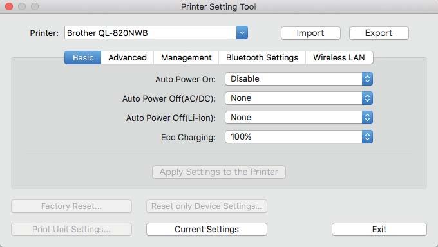The width and height of the screenshot is (438, 247).
Task: Open the Printer selection dropdown arrow
Action: [x=242, y=33]
